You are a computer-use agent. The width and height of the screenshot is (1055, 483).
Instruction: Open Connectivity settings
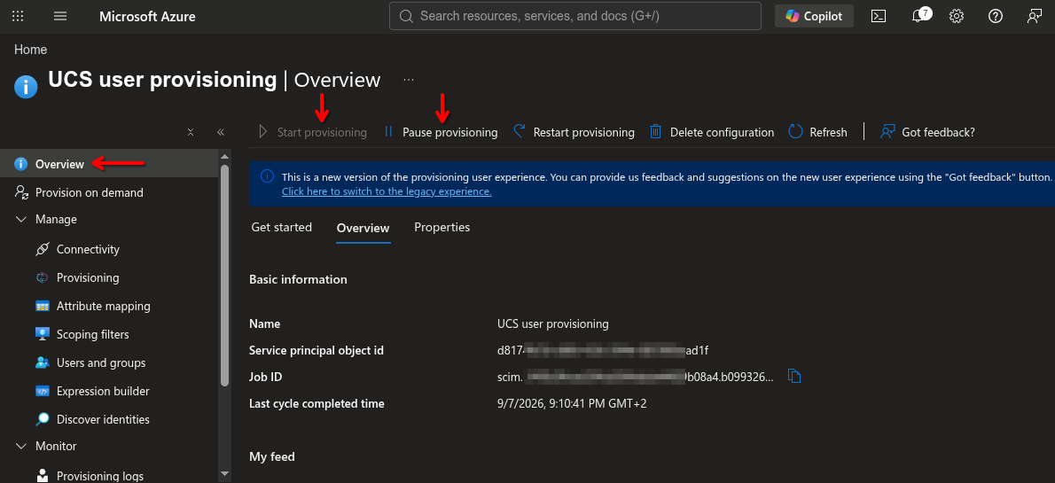(x=88, y=250)
